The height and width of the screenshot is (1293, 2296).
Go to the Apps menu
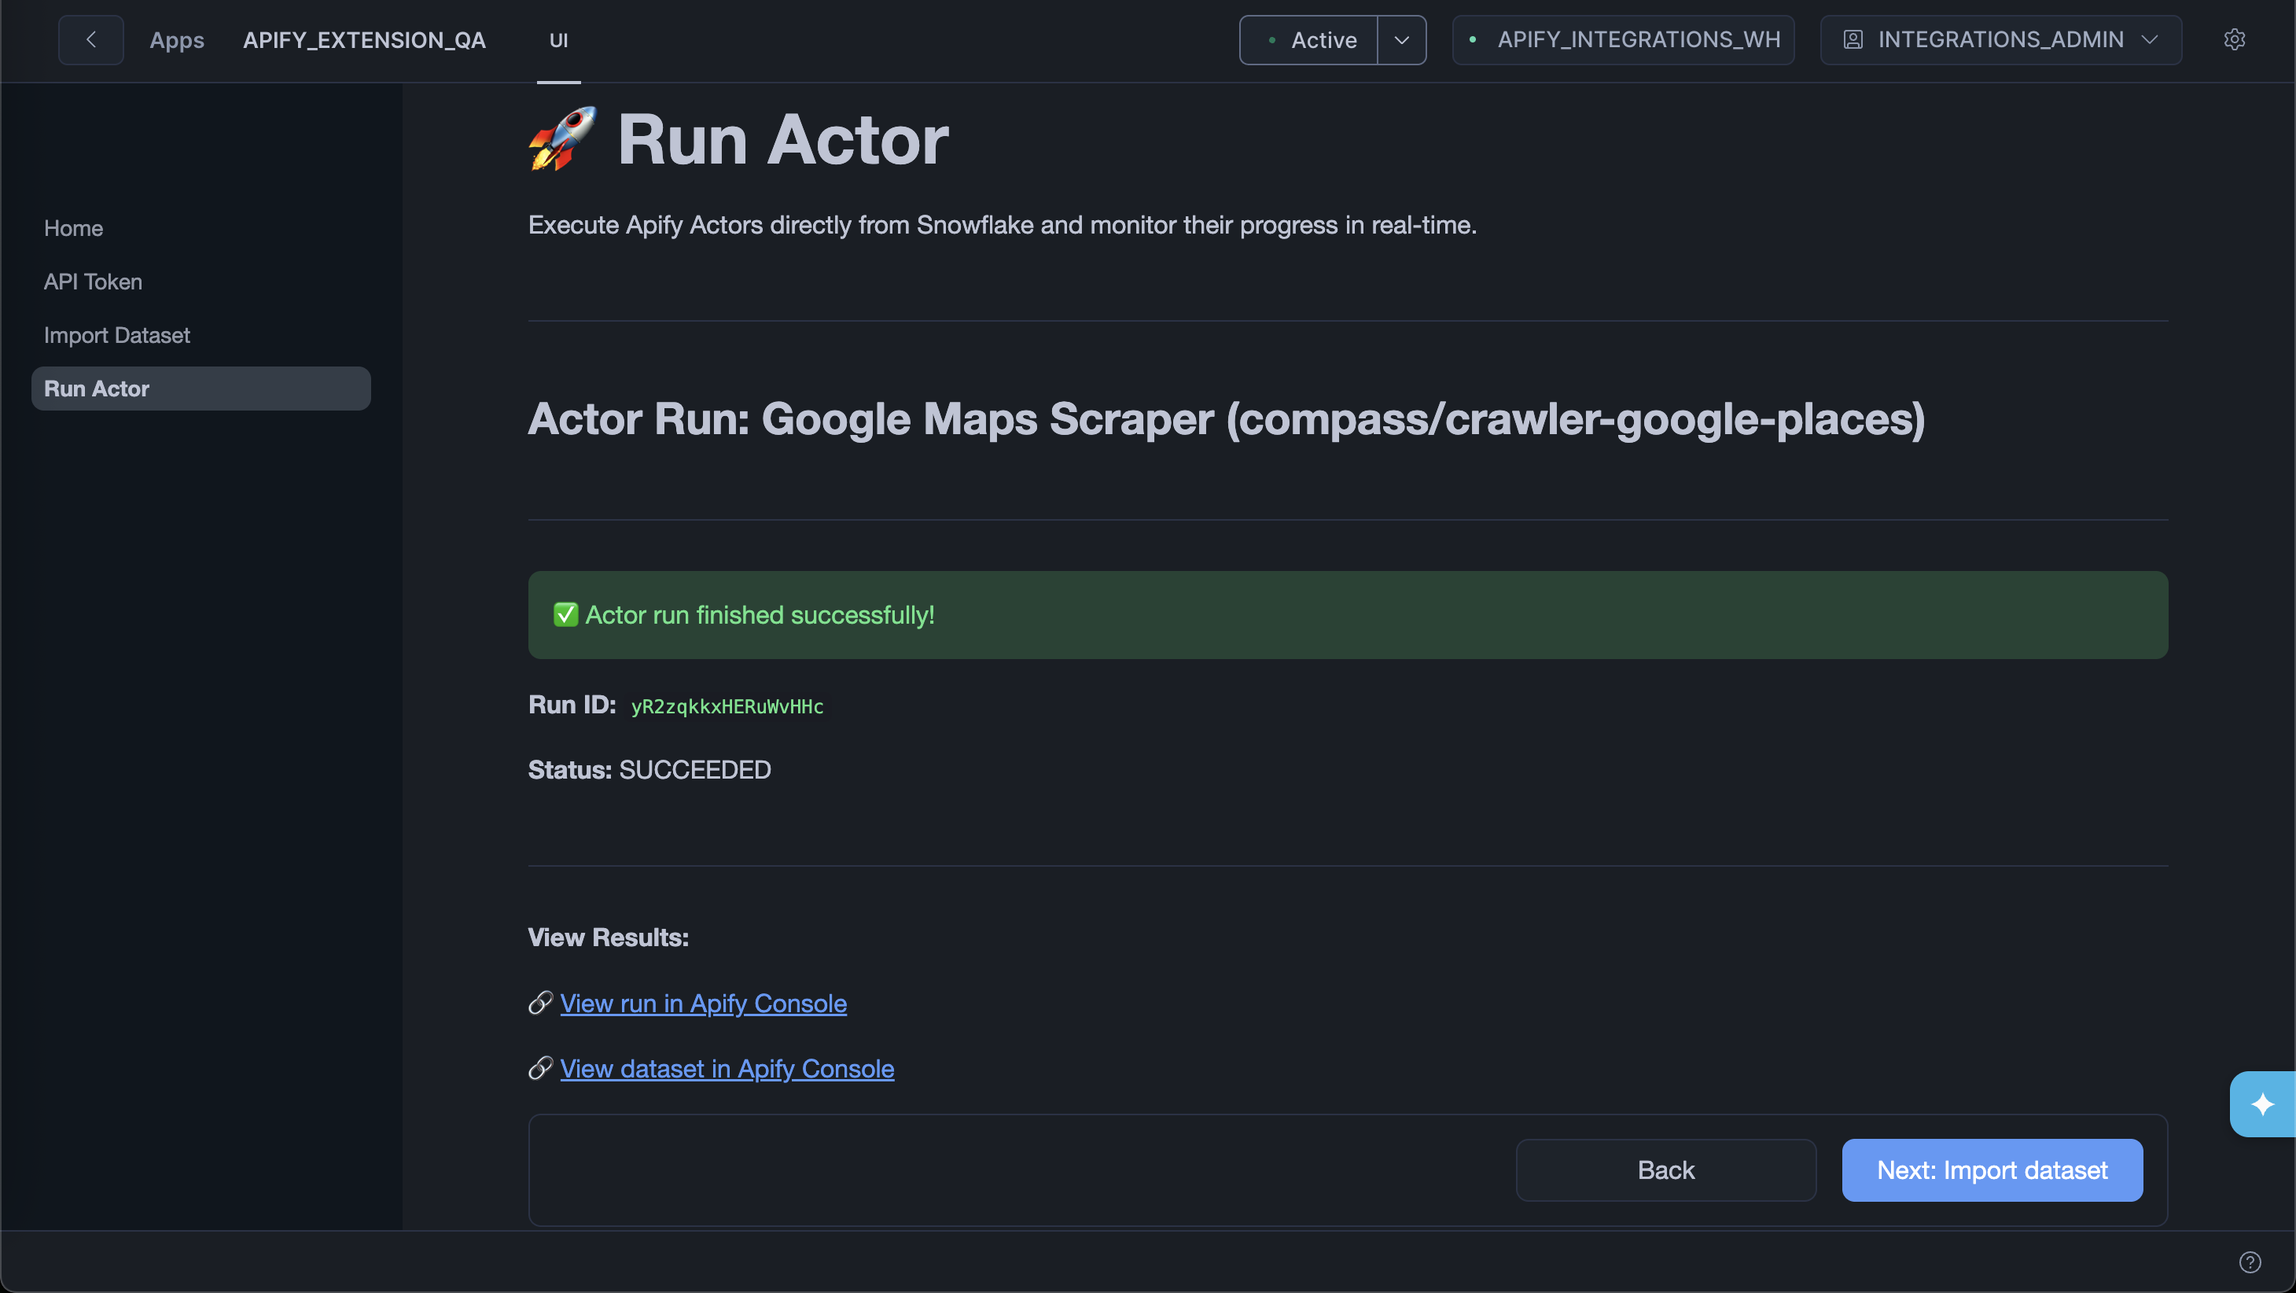176,39
